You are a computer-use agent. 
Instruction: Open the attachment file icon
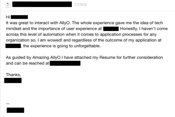8,5
